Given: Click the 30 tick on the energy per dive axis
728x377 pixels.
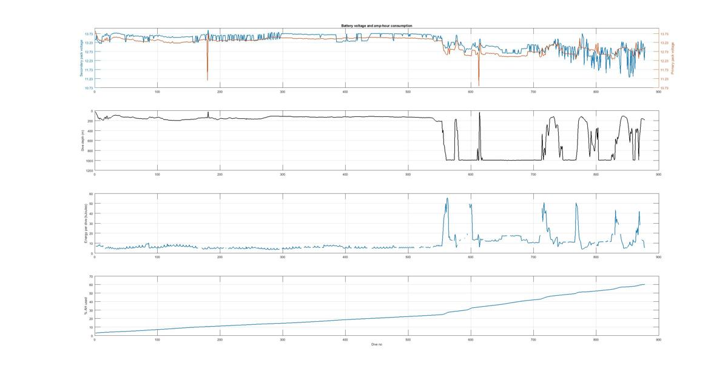Looking at the screenshot, I should [x=91, y=224].
